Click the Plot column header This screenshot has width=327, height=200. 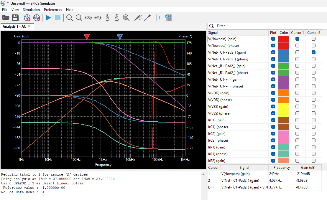273,32
